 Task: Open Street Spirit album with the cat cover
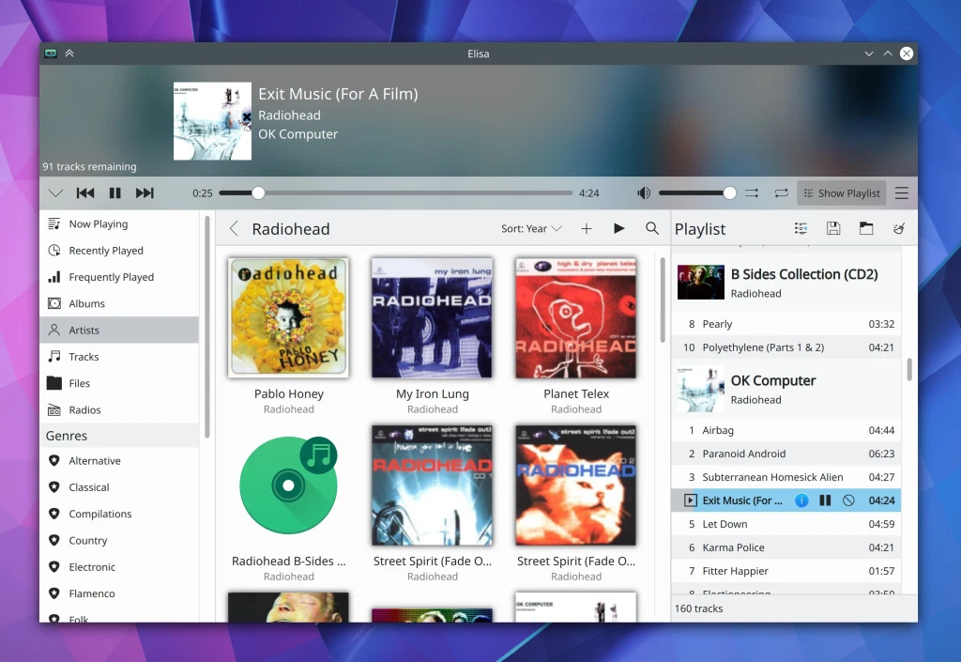pyautogui.click(x=576, y=485)
